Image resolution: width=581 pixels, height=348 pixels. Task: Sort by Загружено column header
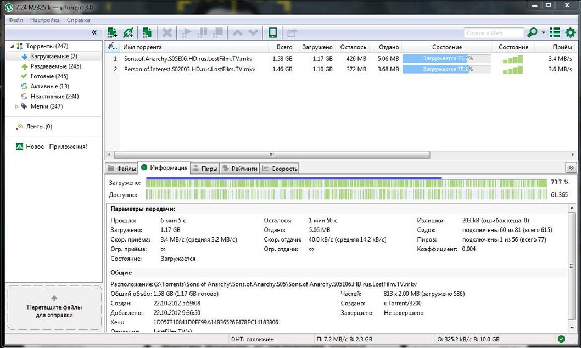tap(316, 47)
